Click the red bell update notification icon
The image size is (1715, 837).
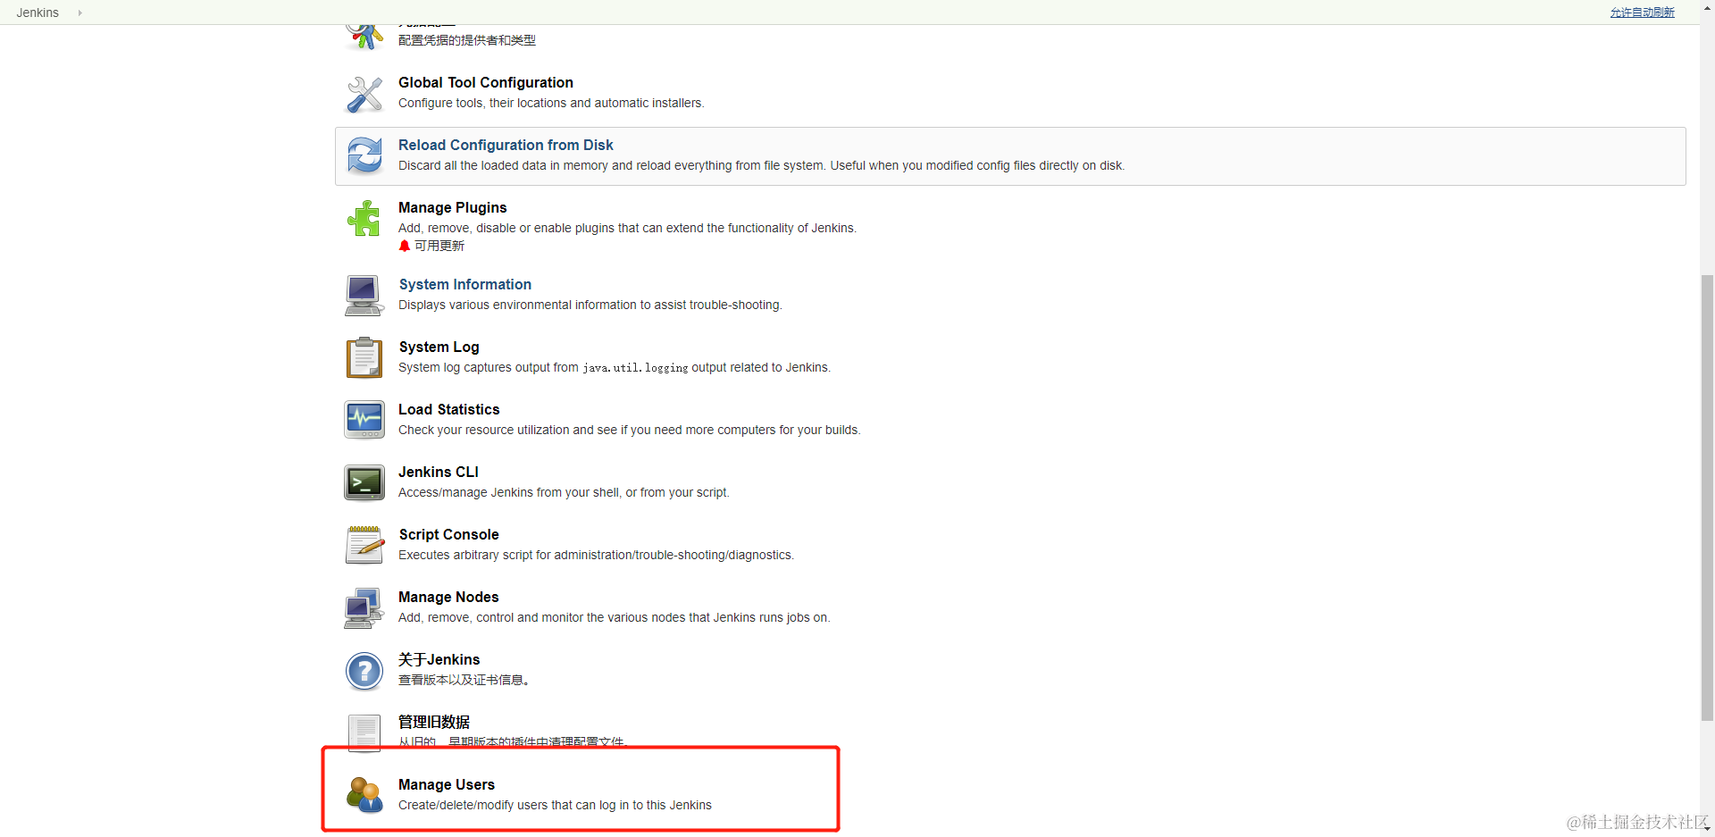pos(405,246)
